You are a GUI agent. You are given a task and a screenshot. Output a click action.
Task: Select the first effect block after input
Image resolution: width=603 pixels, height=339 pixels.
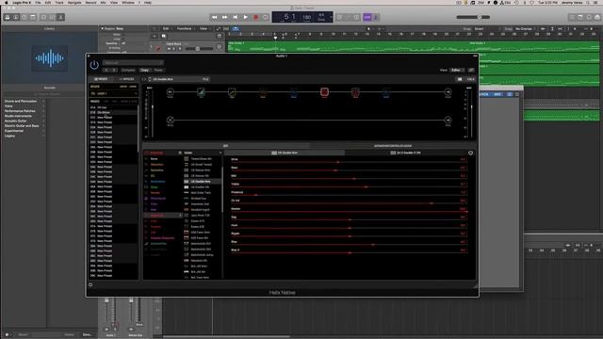(x=201, y=92)
